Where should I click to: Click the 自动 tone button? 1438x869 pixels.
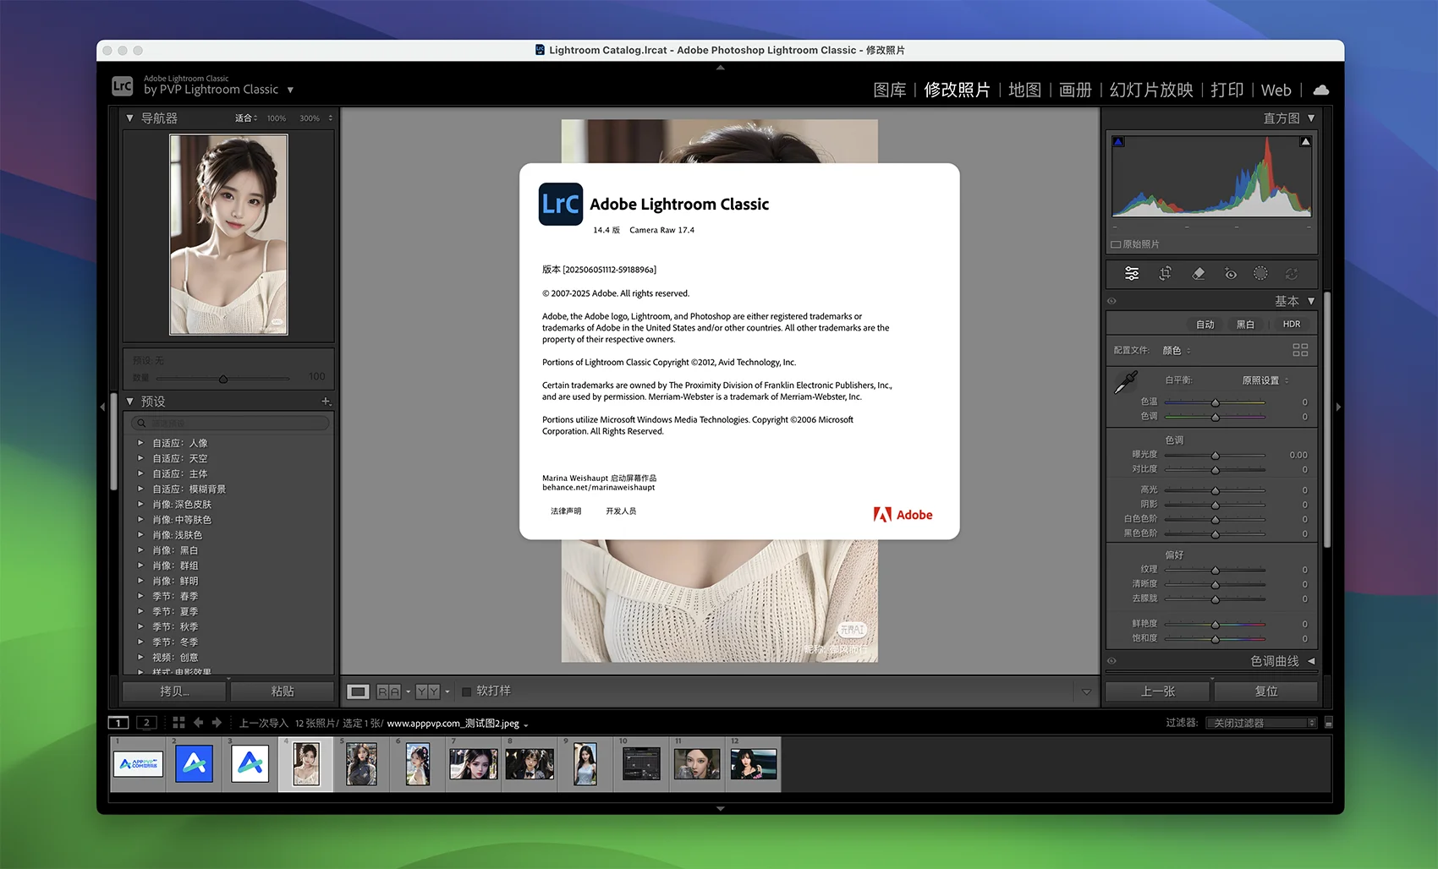coord(1205,324)
